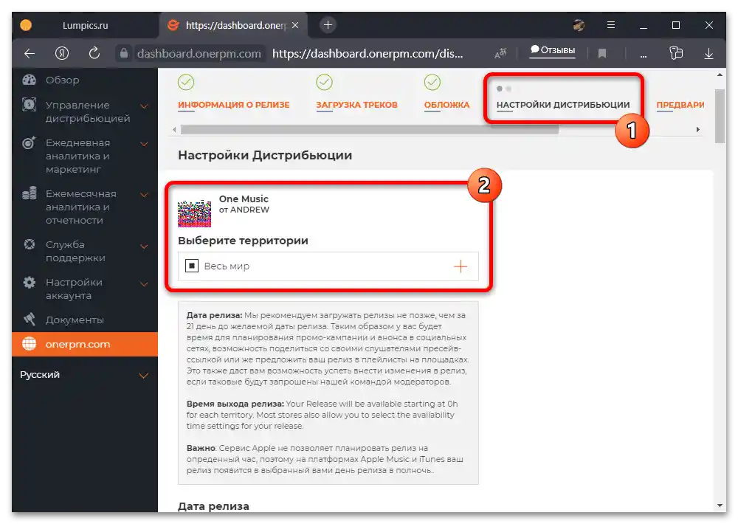Screen dimensions: 738x524
Task: Open a new tab with plus button
Action: (x=328, y=25)
